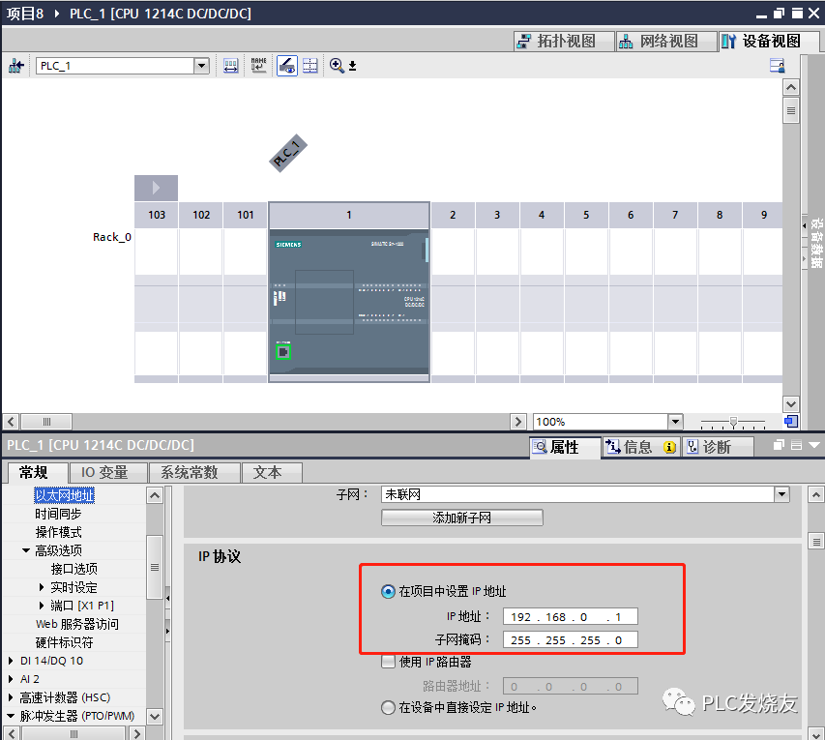Click the green PROFINET port on the CPU

[283, 351]
